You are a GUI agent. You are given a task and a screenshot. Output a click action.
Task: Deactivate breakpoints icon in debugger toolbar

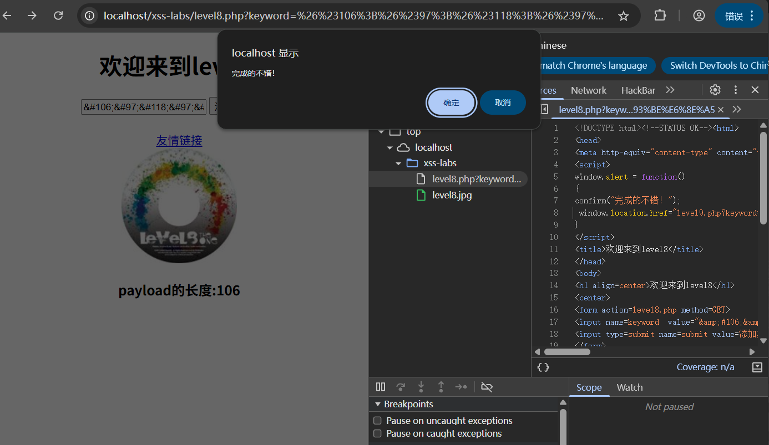487,387
